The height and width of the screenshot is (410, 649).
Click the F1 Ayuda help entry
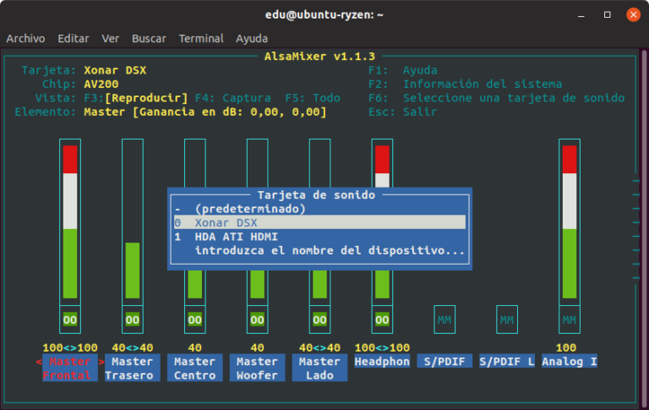pyautogui.click(x=403, y=70)
